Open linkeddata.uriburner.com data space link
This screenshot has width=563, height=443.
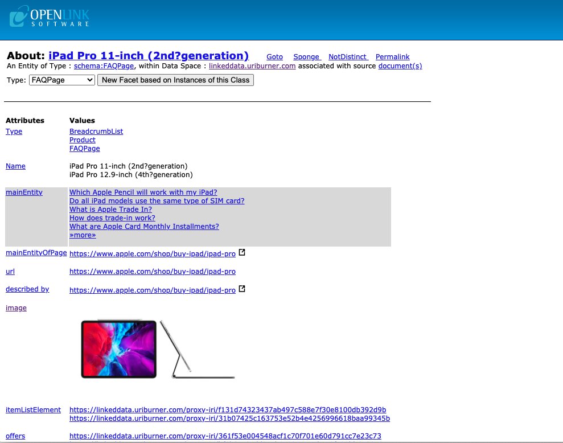(x=252, y=65)
